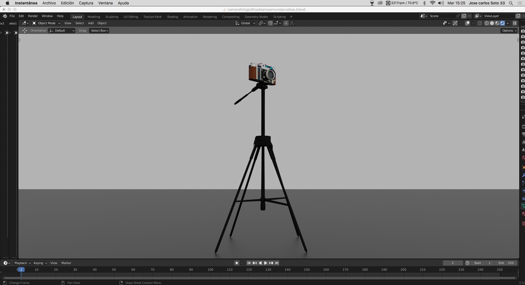
Task: Click the End frame field showing 250
Action: coord(506,263)
